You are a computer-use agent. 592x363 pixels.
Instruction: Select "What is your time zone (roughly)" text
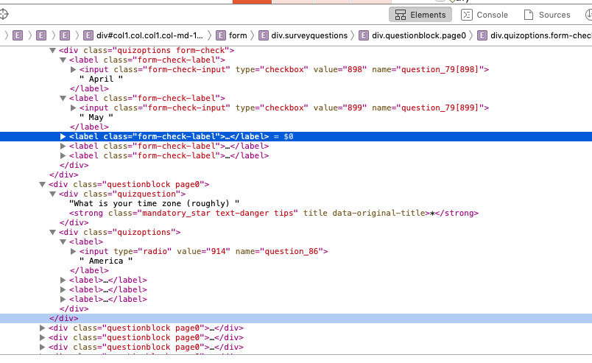point(154,204)
